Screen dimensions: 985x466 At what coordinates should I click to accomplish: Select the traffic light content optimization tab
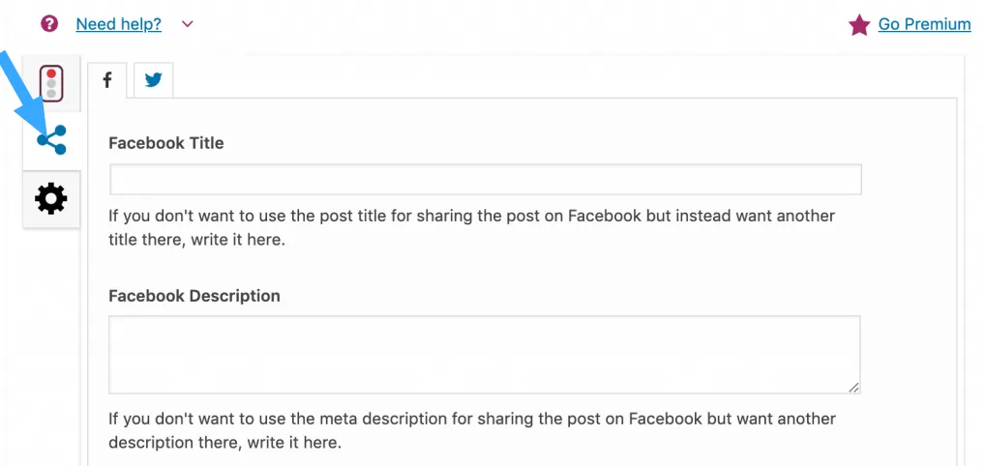[51, 83]
